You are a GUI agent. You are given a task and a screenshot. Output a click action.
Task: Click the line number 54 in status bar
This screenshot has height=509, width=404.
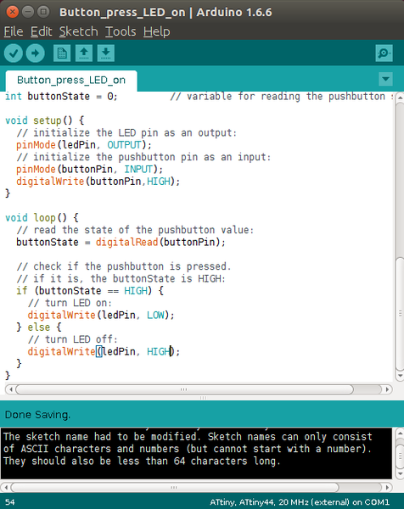10,502
